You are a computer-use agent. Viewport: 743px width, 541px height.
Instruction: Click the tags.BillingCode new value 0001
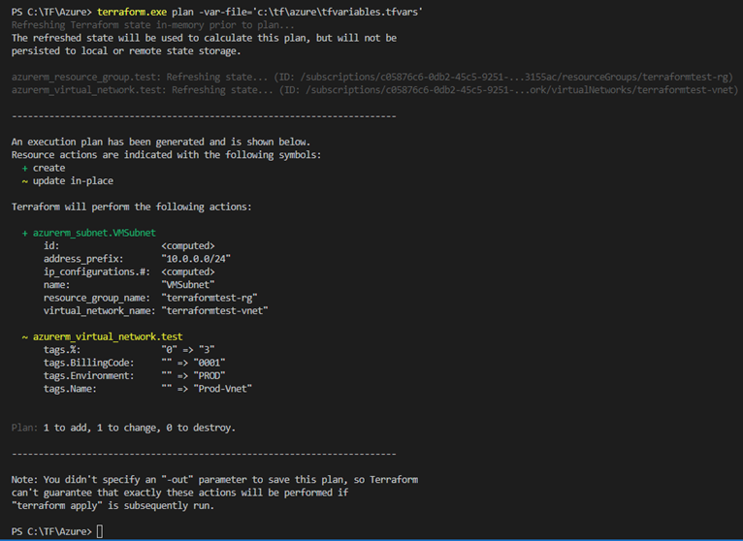[x=210, y=363]
